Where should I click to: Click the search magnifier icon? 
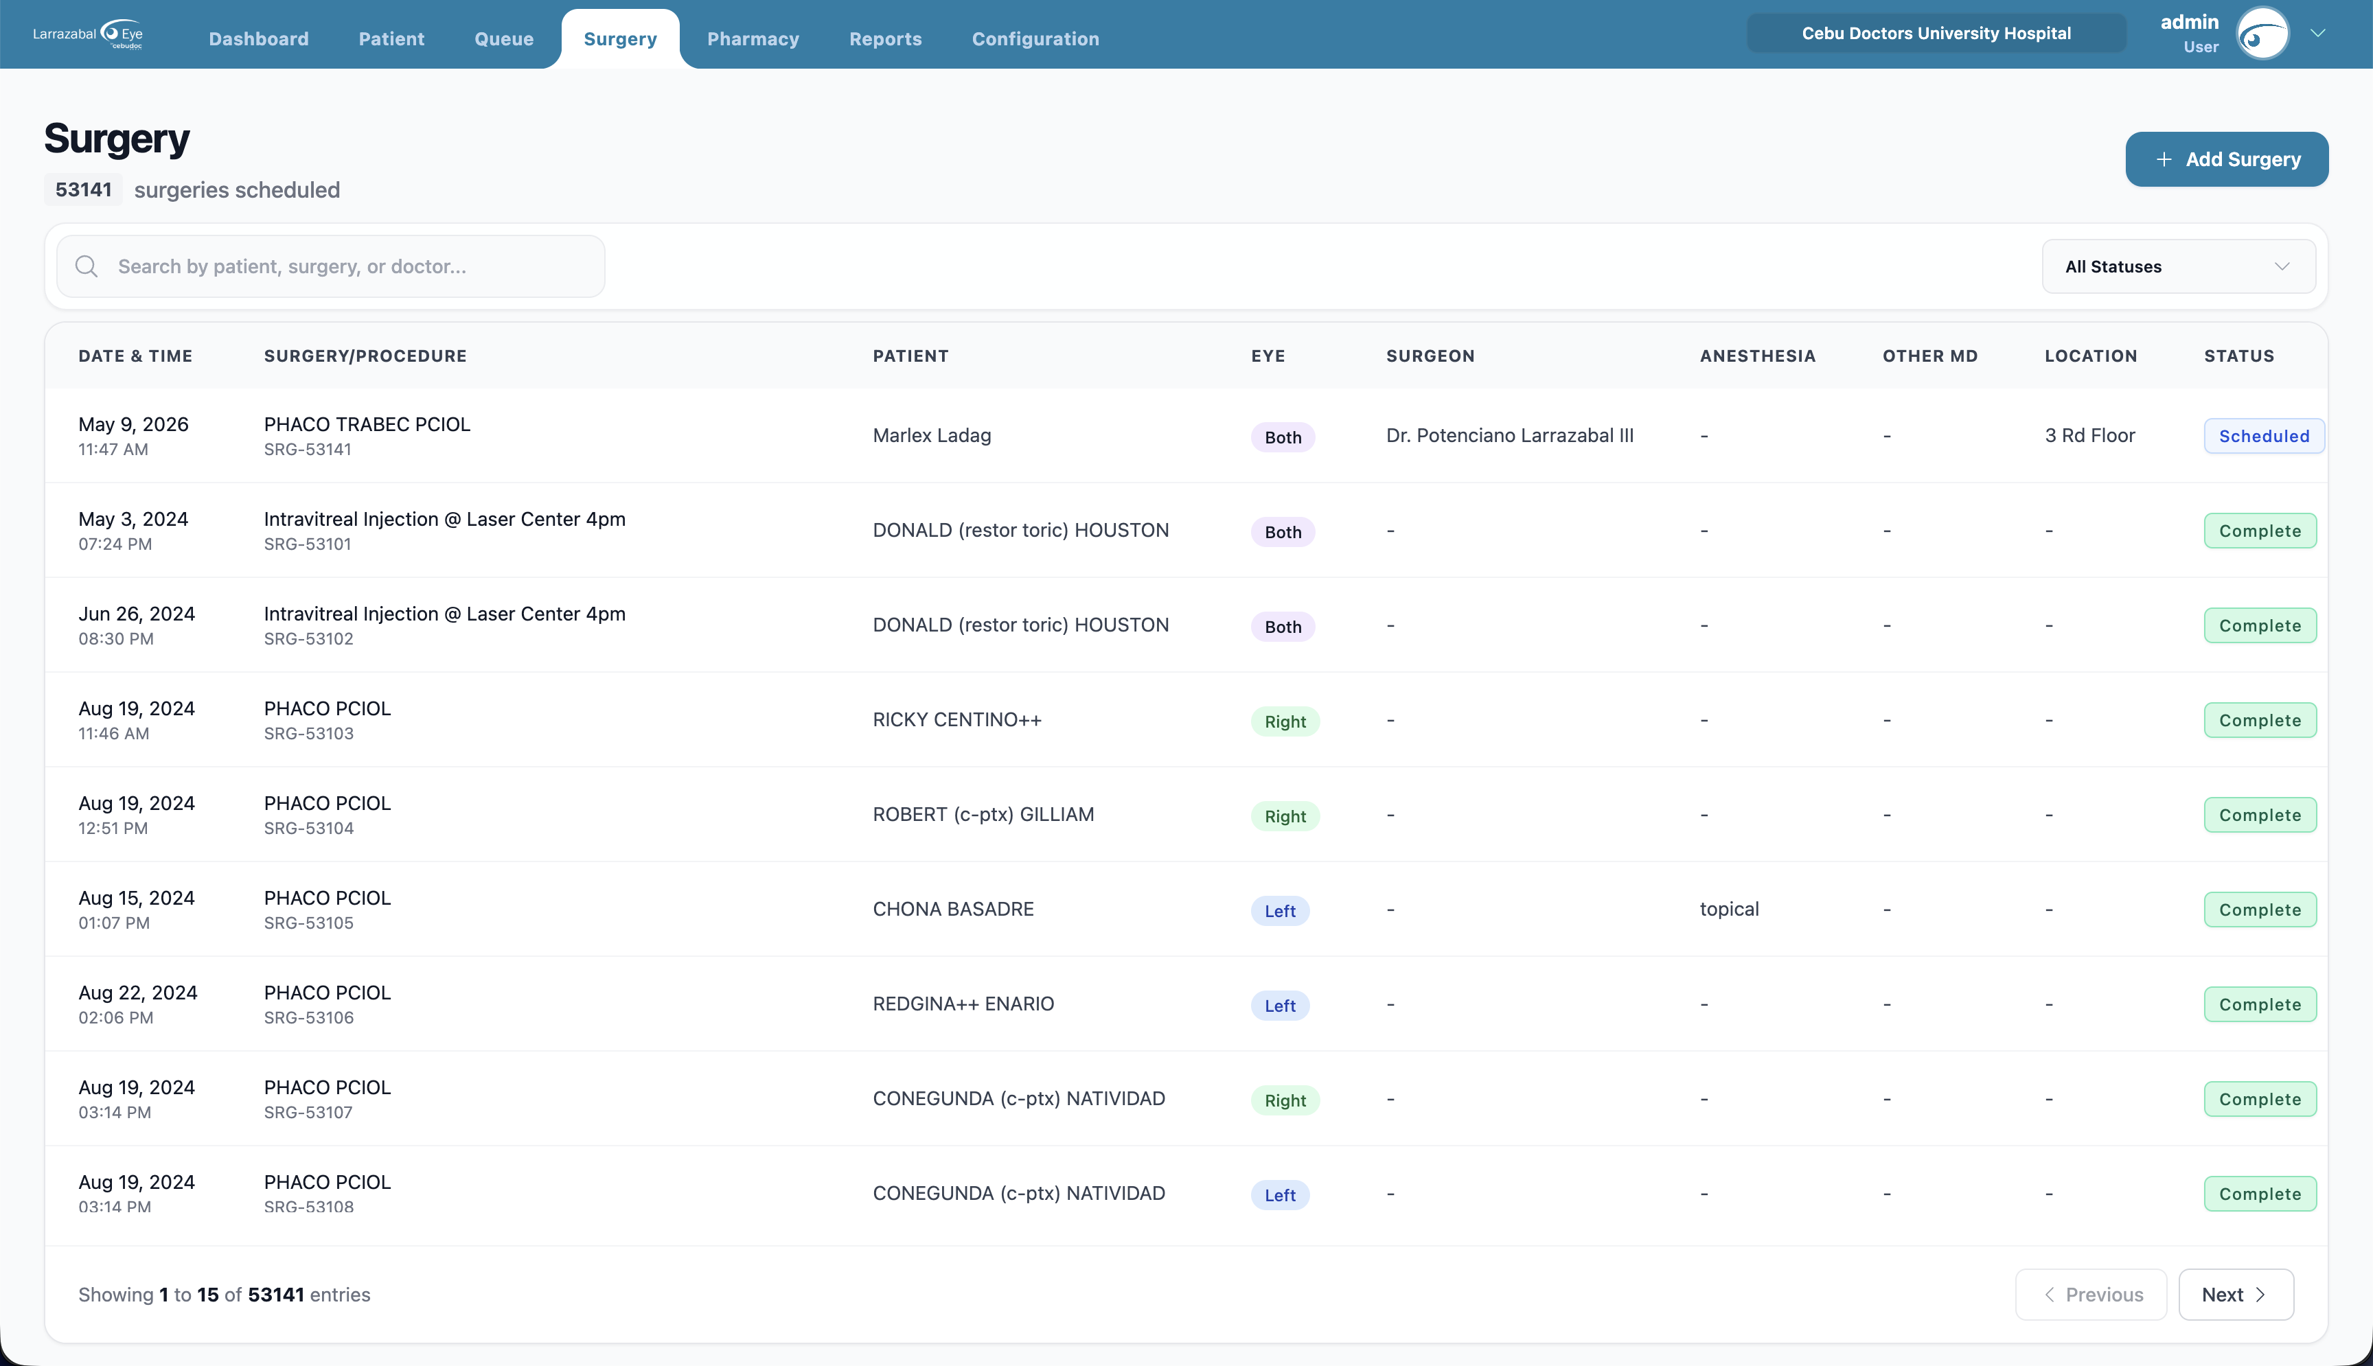87,266
